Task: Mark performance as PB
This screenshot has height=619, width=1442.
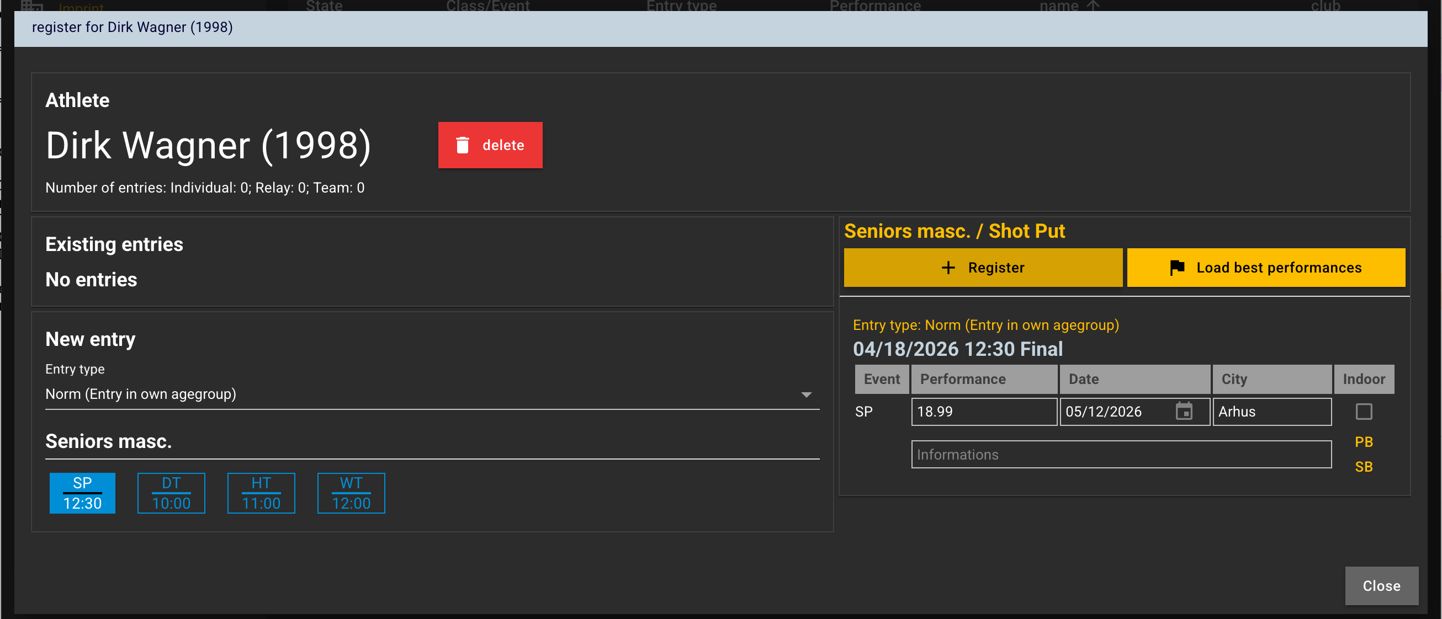Action: point(1364,442)
